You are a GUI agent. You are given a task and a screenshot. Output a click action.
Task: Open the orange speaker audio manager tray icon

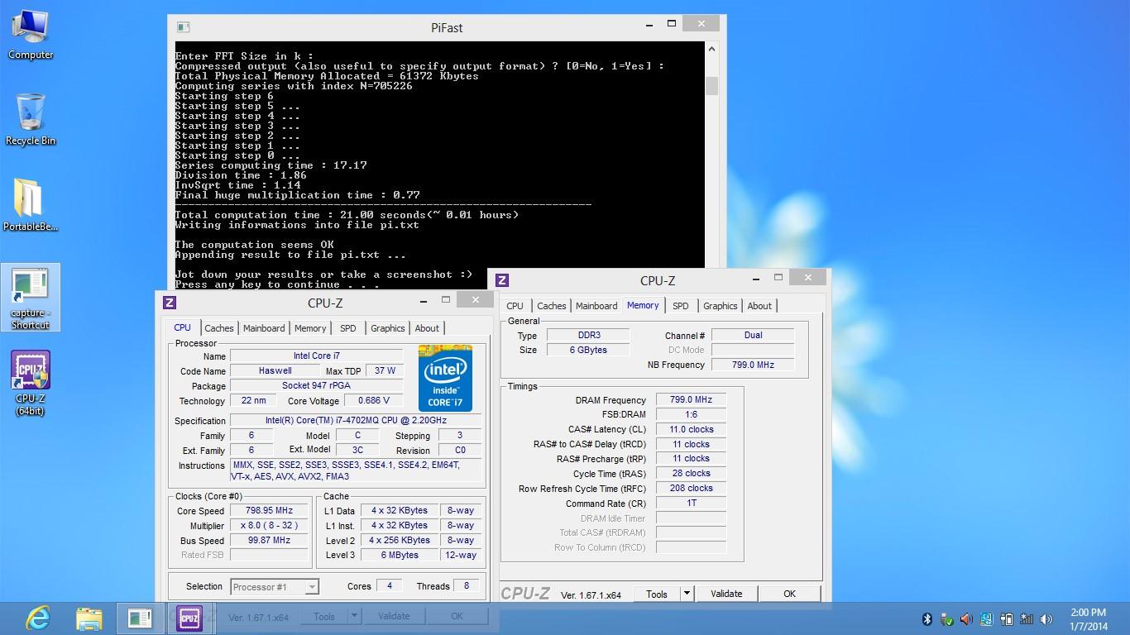tap(967, 619)
